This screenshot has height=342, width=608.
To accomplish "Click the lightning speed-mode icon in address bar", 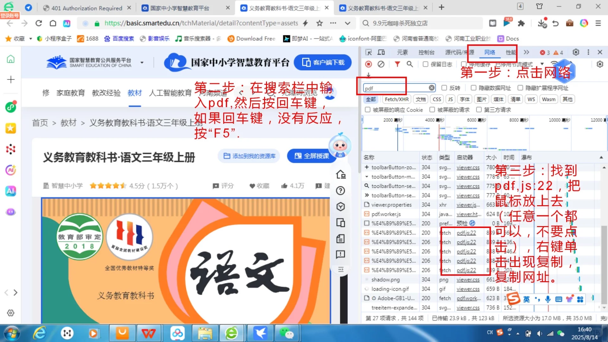I will 305,23.
